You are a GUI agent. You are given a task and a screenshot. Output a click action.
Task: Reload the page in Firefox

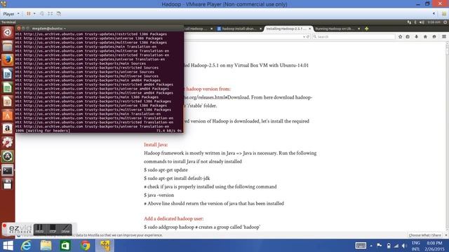[308, 37]
